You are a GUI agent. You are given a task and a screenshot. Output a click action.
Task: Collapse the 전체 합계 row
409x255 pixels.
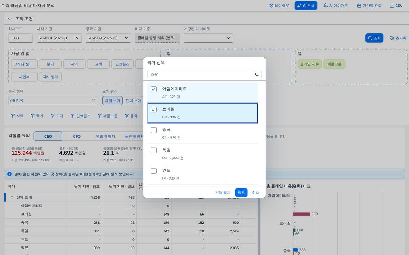click(12, 197)
